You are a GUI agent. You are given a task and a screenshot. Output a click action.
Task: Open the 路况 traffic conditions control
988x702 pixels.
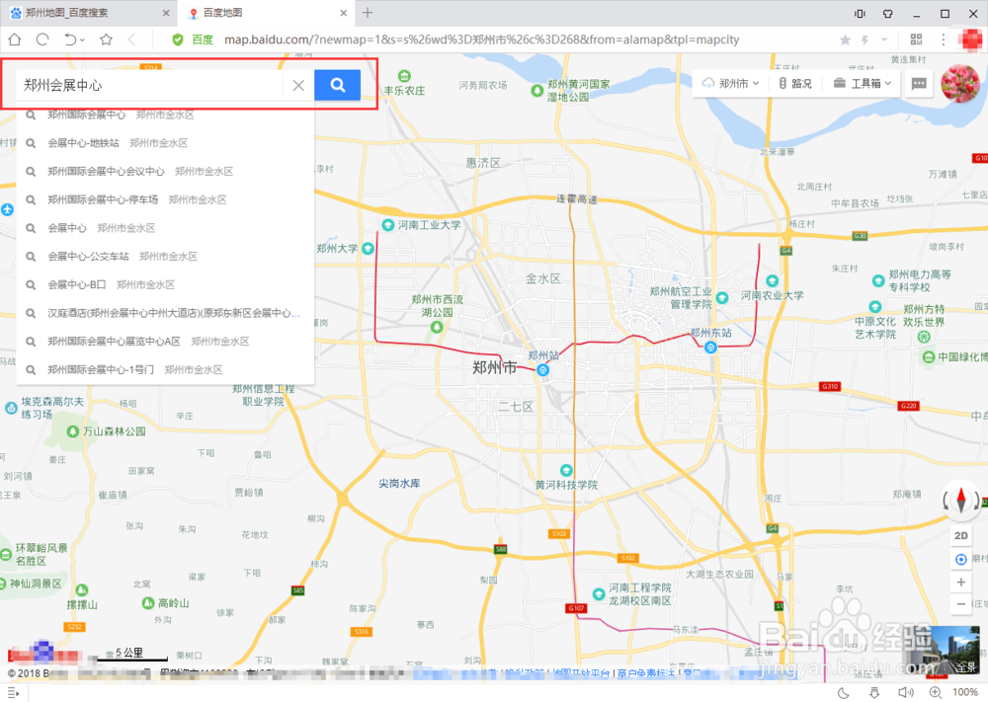click(x=795, y=83)
